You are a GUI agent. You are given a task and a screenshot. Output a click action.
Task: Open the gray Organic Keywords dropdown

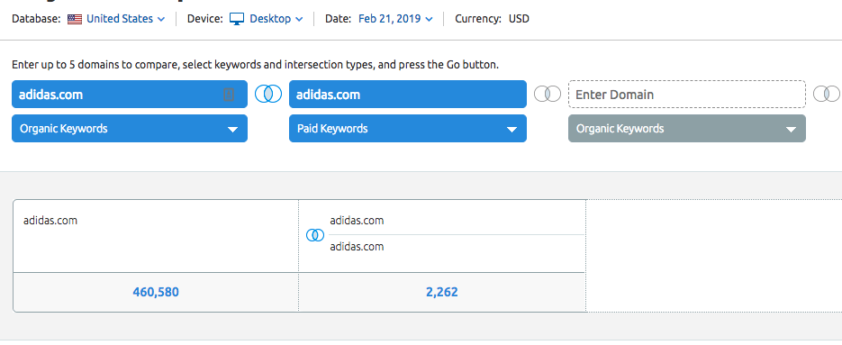click(x=687, y=129)
